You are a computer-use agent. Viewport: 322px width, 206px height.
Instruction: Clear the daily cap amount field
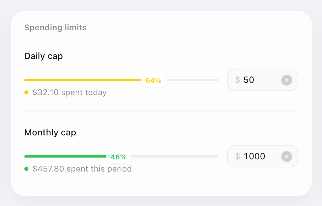click(287, 80)
